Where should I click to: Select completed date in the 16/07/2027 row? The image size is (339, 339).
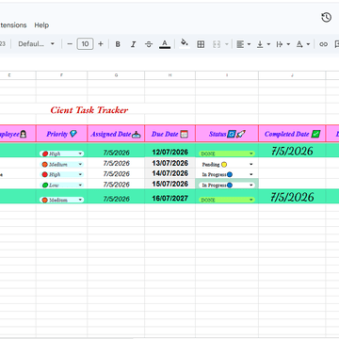click(292, 197)
